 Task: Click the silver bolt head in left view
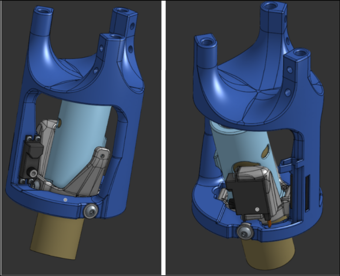click(91, 210)
